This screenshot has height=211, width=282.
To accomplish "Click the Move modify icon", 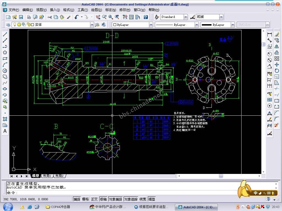I will pos(277,65).
